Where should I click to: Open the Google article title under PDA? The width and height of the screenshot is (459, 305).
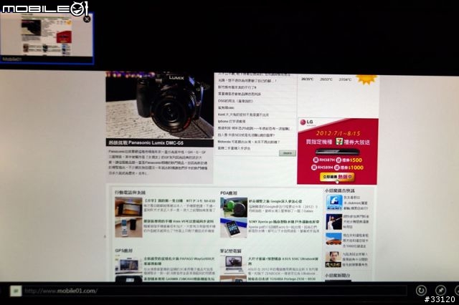pos(275,202)
